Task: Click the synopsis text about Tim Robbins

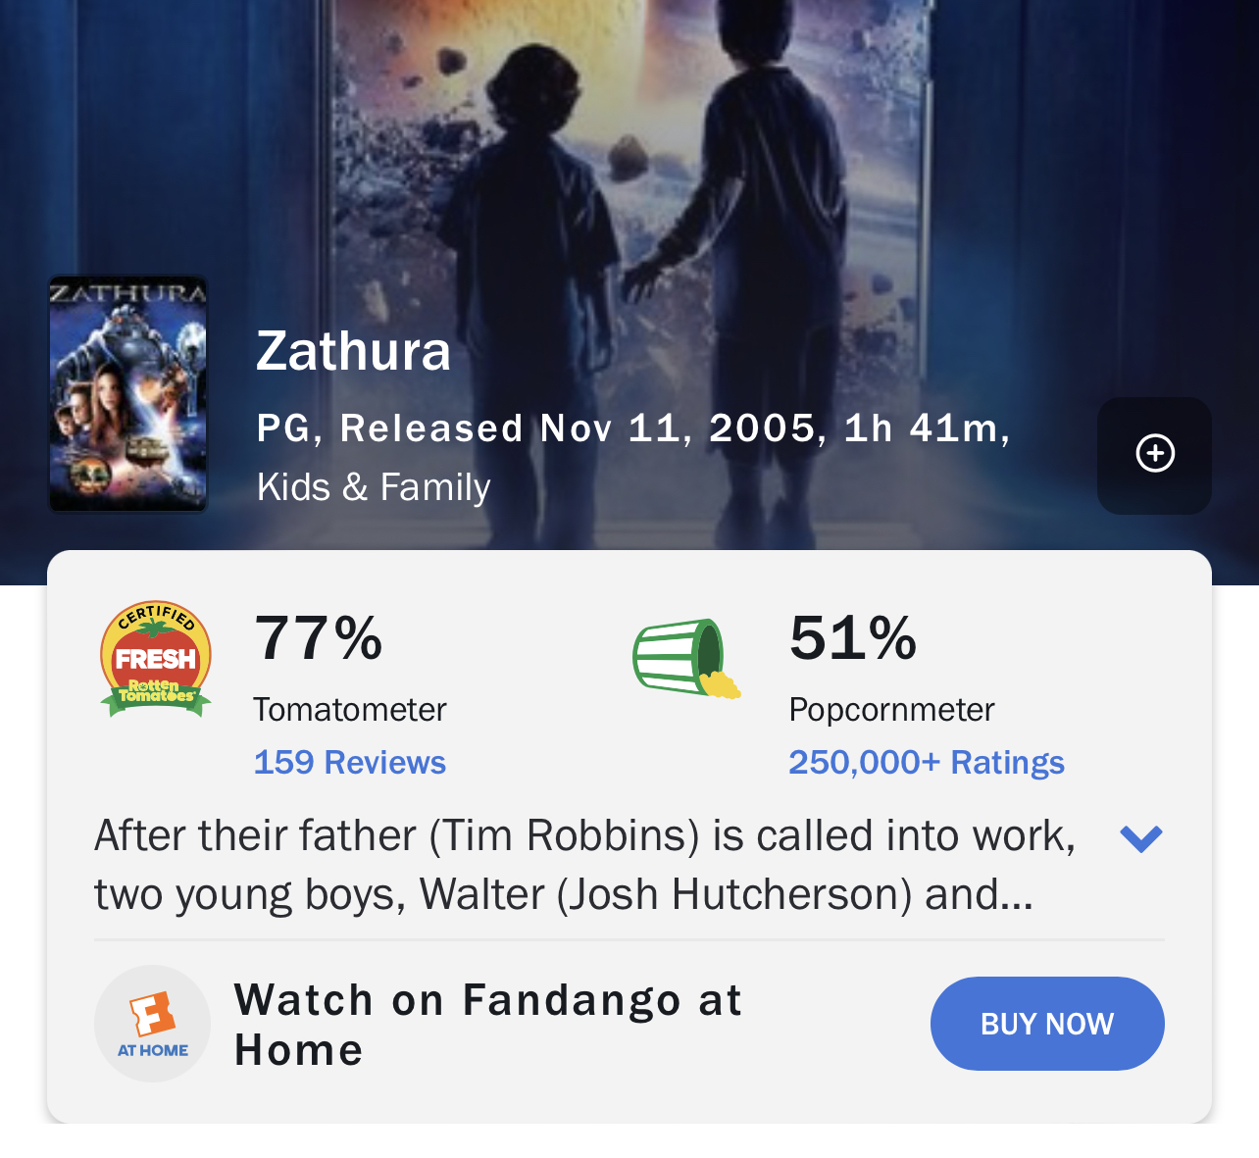Action: point(585,865)
